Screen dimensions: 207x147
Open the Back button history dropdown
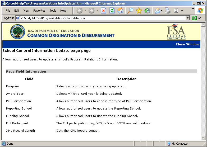tap(85, 11)
